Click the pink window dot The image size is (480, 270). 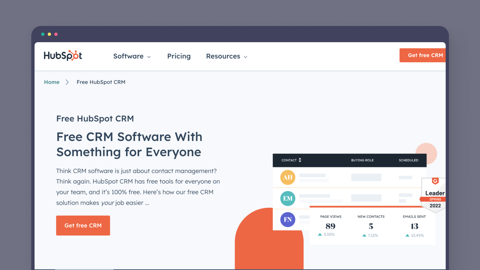(x=56, y=34)
